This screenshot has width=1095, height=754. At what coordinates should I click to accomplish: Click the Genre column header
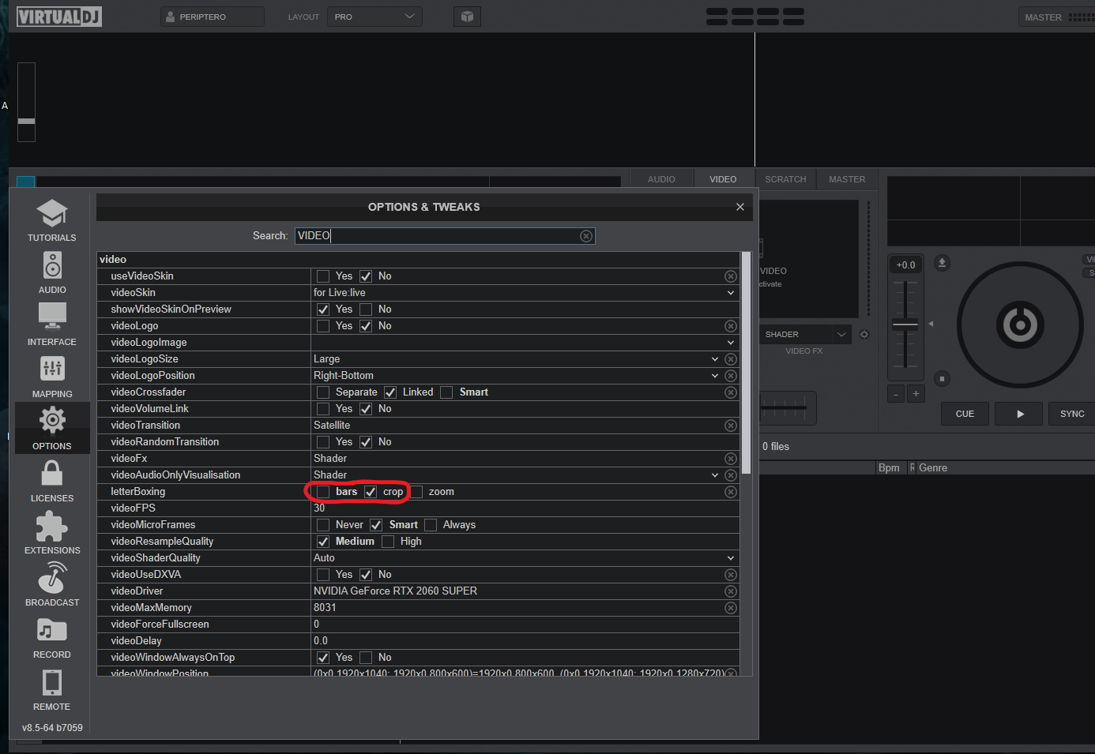[x=933, y=468]
